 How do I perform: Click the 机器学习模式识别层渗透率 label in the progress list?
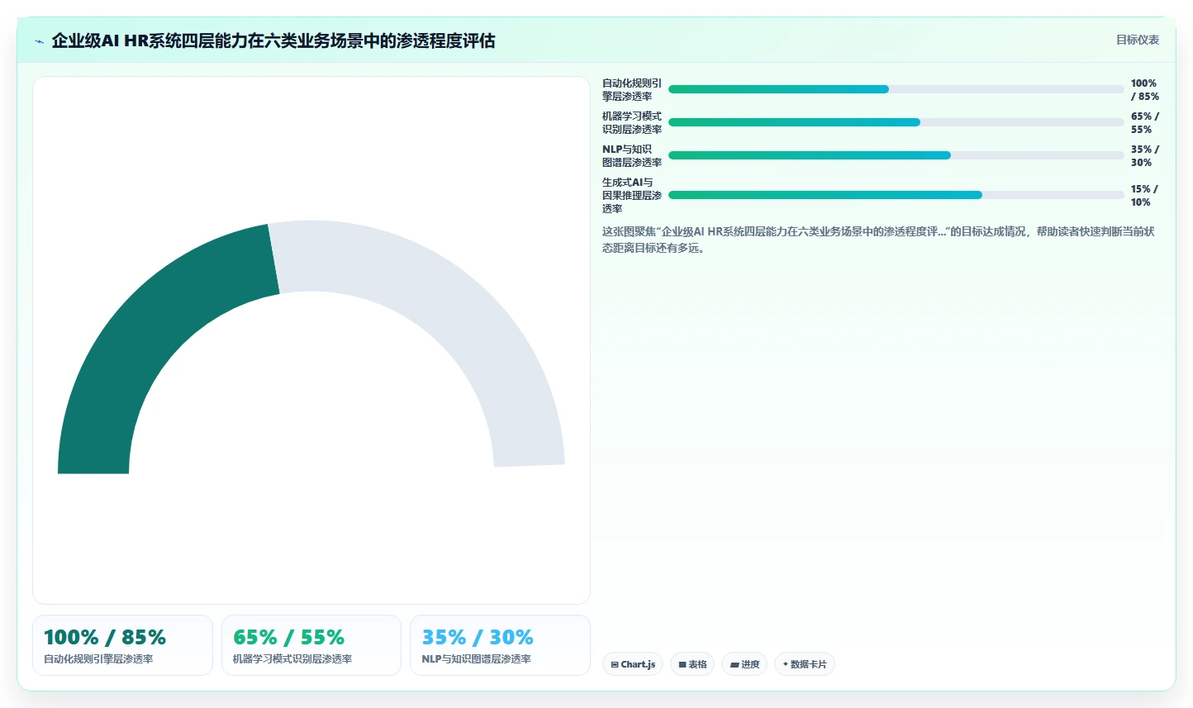[x=632, y=122]
